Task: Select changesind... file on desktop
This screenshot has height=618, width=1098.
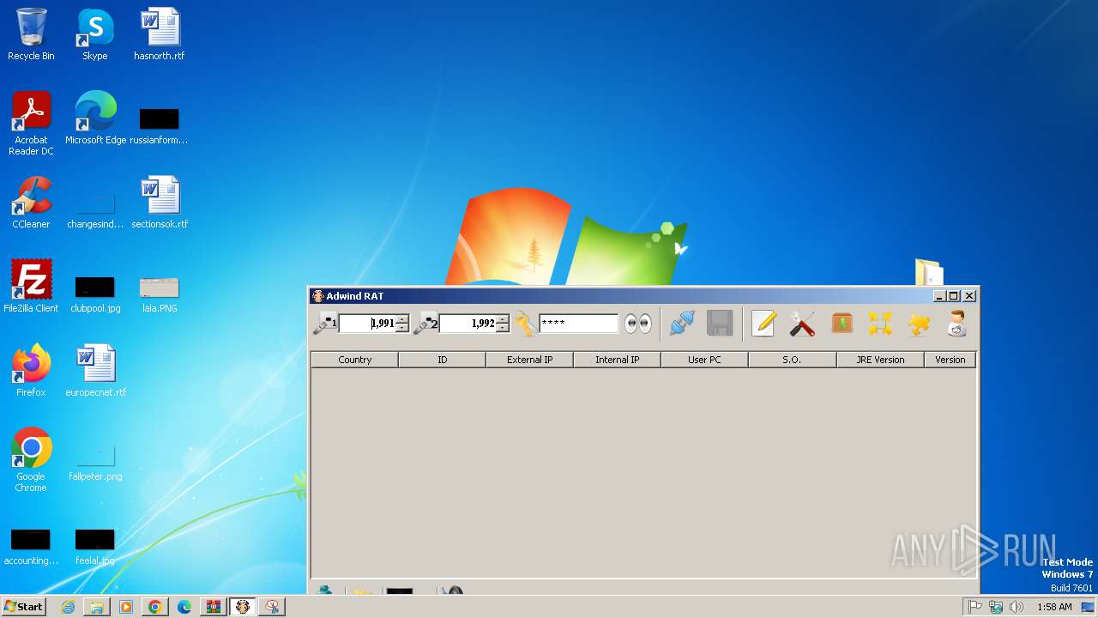Action: [95, 210]
